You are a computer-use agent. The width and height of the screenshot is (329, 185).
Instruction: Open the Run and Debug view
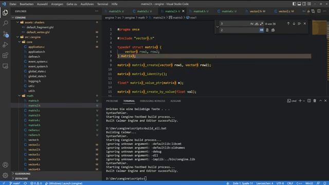point(5,45)
